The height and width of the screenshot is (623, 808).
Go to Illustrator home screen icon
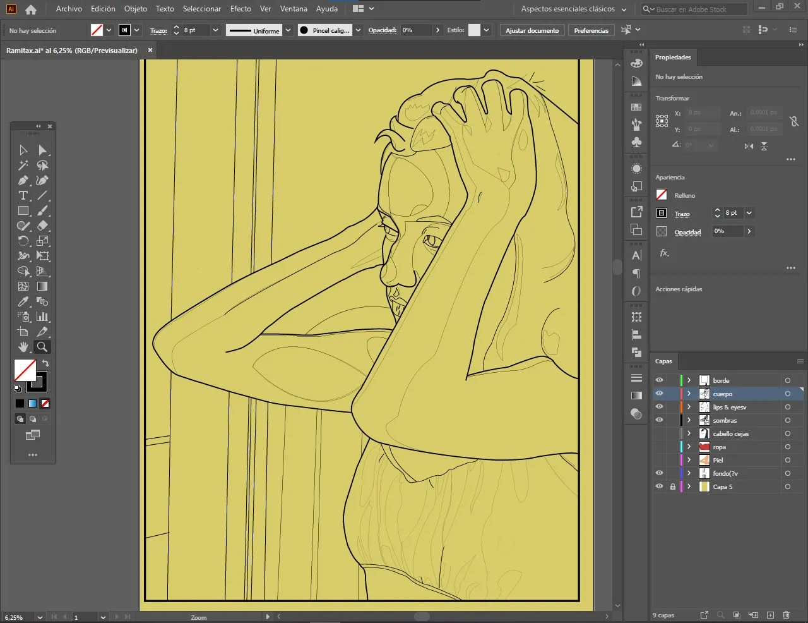(x=30, y=9)
